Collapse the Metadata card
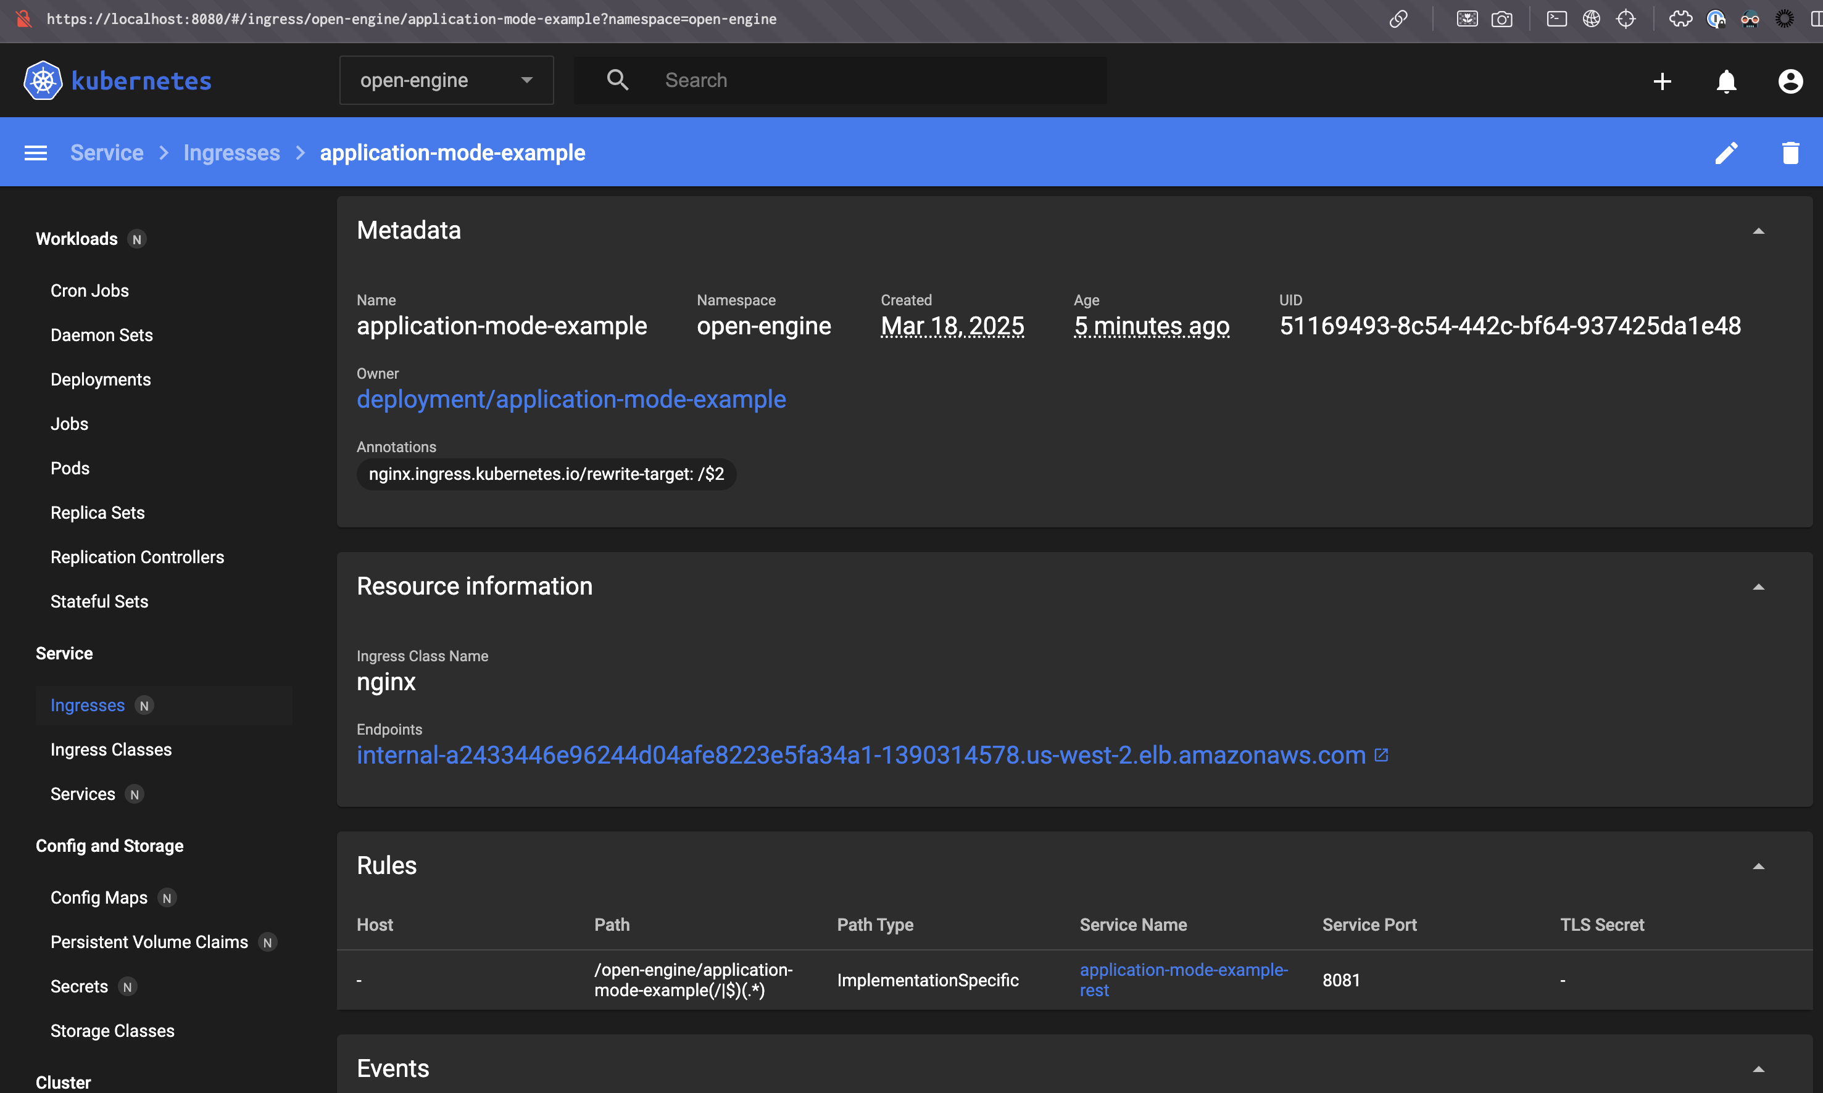The image size is (1823, 1093). 1759,231
